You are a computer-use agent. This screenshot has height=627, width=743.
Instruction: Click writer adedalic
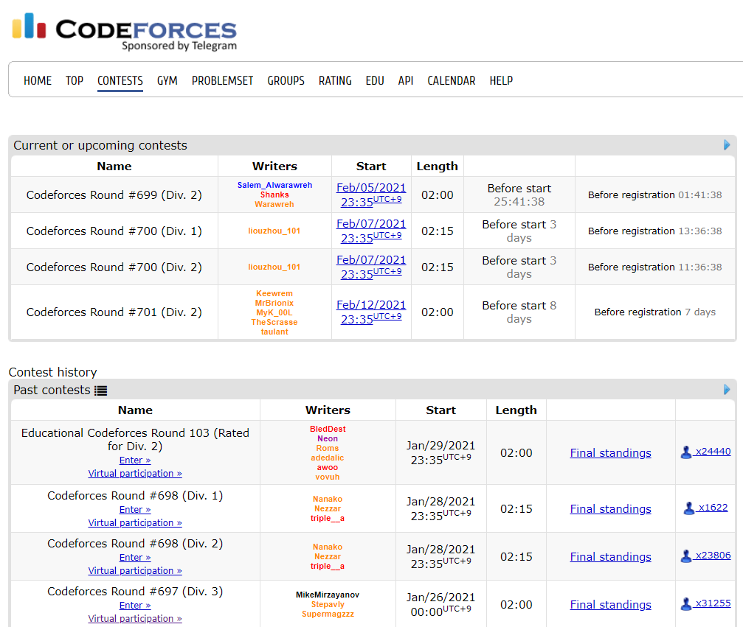tap(328, 458)
